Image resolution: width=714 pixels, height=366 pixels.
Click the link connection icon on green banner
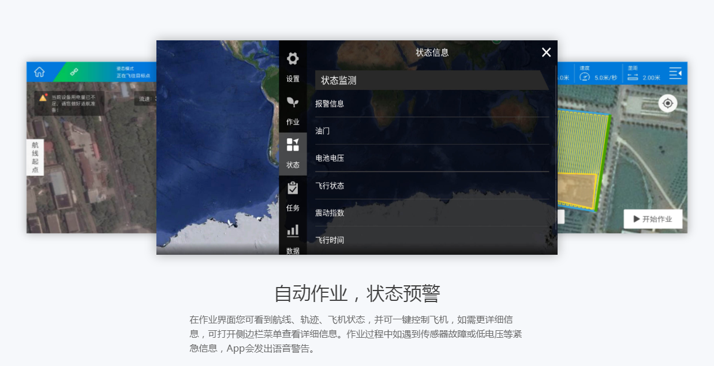point(74,72)
